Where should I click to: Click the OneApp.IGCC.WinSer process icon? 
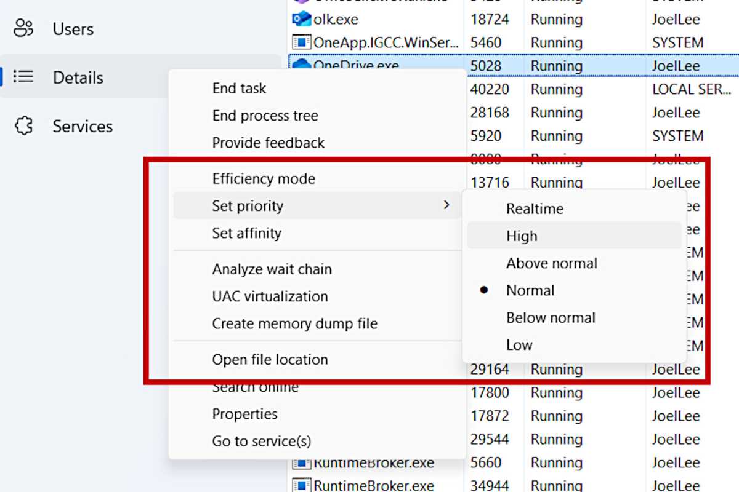[301, 42]
